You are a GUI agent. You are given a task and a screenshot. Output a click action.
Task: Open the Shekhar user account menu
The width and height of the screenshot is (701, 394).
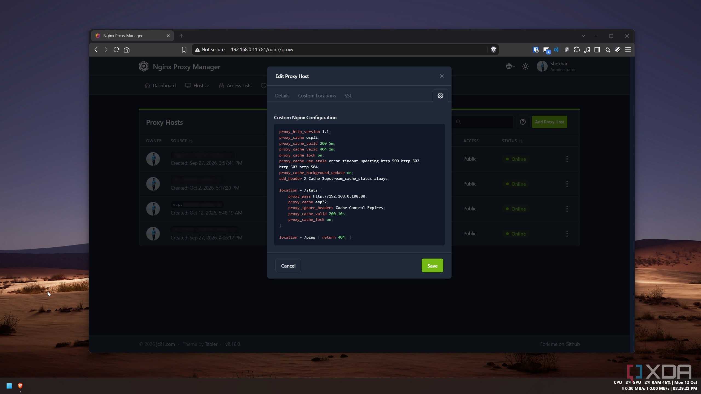tap(556, 66)
